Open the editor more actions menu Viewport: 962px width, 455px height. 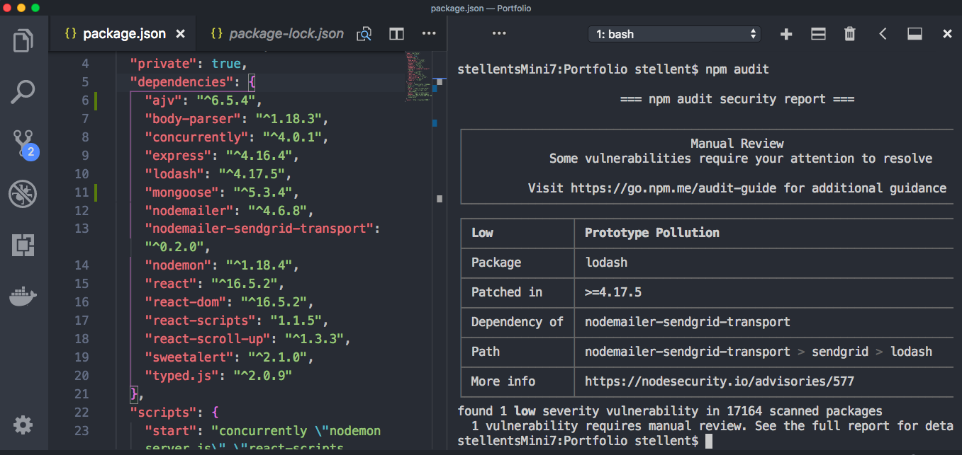click(428, 33)
